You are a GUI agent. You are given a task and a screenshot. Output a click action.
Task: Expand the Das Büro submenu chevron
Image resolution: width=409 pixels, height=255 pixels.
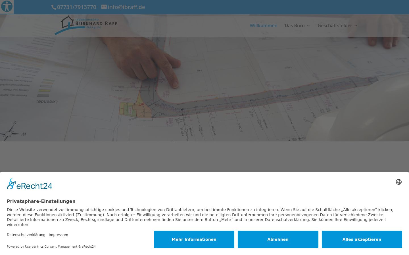coord(308,26)
